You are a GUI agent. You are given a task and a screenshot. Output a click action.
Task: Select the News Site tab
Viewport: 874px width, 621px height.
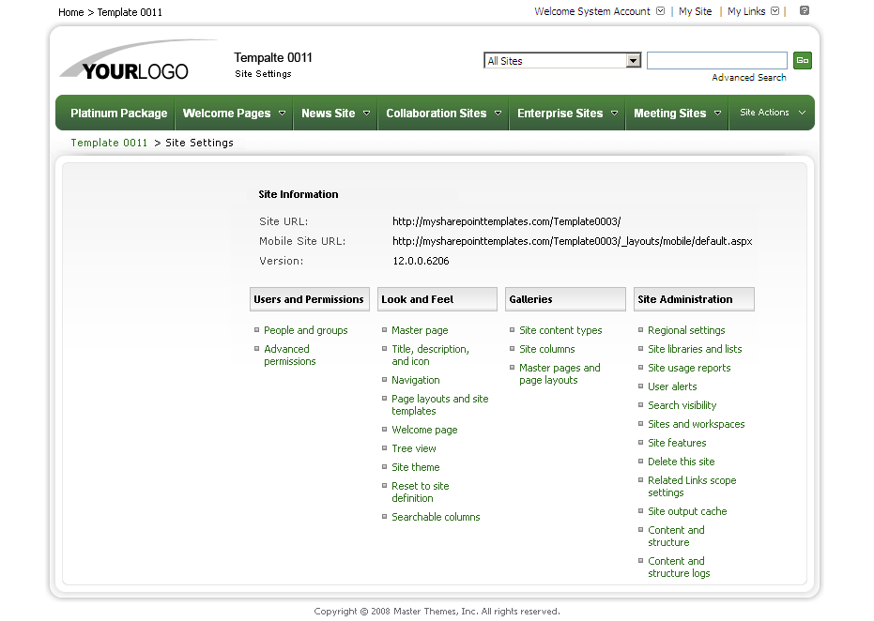point(330,112)
